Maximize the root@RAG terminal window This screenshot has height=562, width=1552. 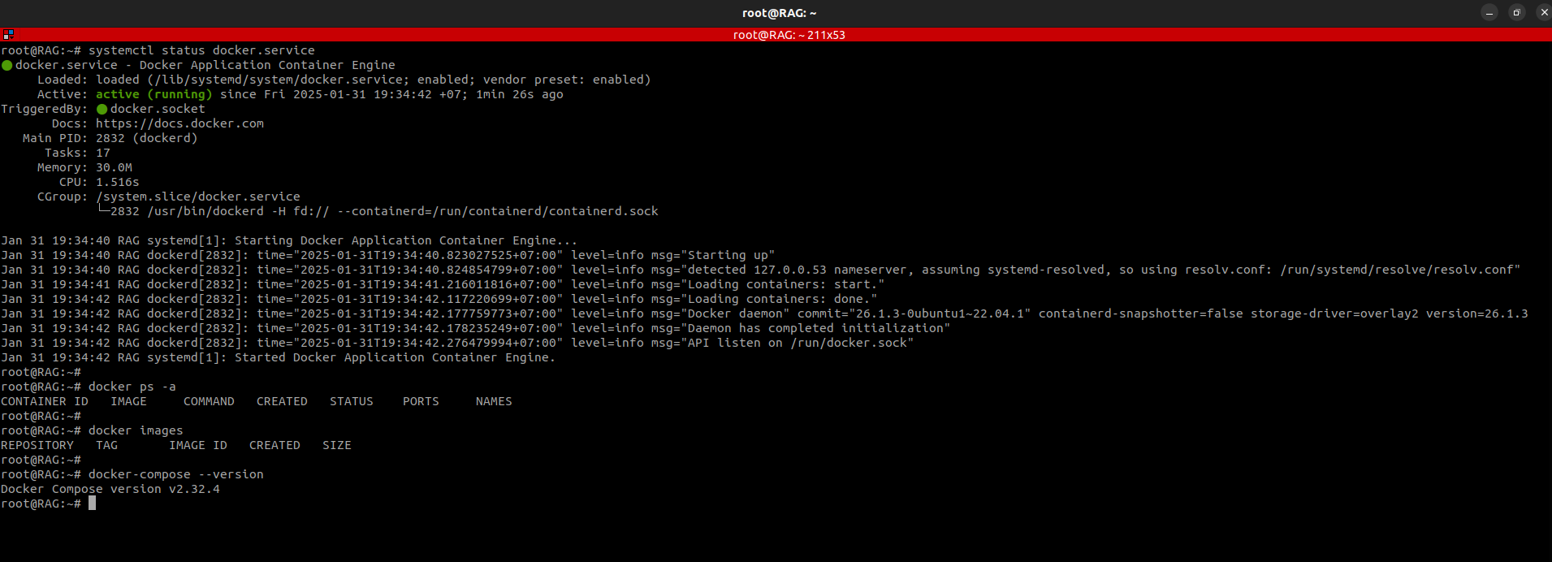pyautogui.click(x=1516, y=12)
